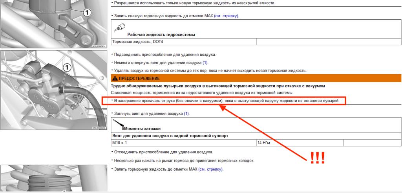402x193 pixels.
Task: Follow the first '(см. стрелку)' link after MAX
Action: 227,16
